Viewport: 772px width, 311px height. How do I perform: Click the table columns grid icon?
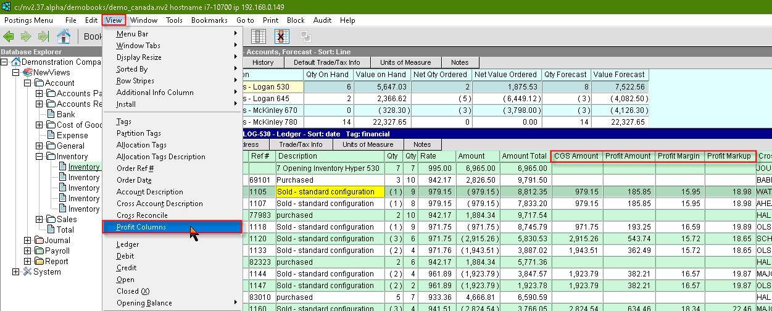coord(259,36)
